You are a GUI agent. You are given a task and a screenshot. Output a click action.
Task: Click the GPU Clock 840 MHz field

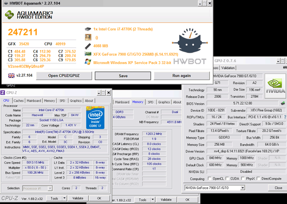pos(215,158)
